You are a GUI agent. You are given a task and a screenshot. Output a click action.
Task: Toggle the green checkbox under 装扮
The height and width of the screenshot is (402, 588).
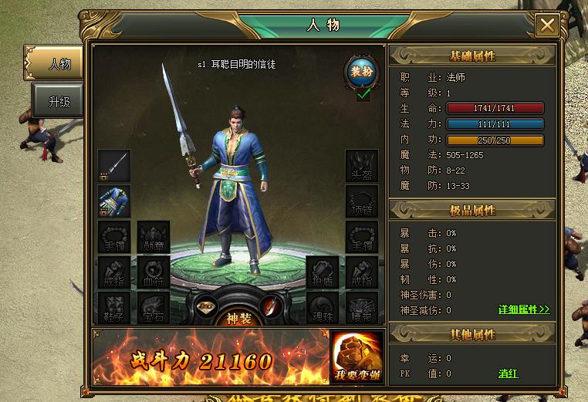(x=363, y=95)
